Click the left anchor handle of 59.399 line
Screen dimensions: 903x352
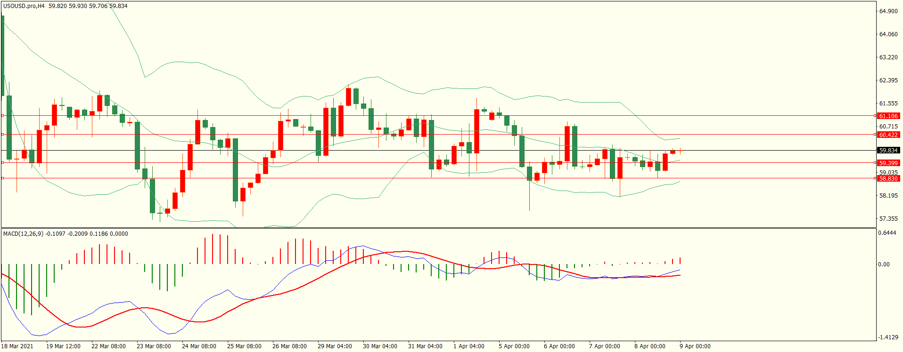tap(3, 162)
